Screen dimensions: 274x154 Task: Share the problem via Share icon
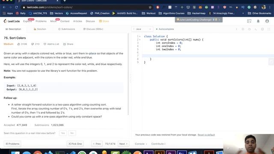[68, 44]
